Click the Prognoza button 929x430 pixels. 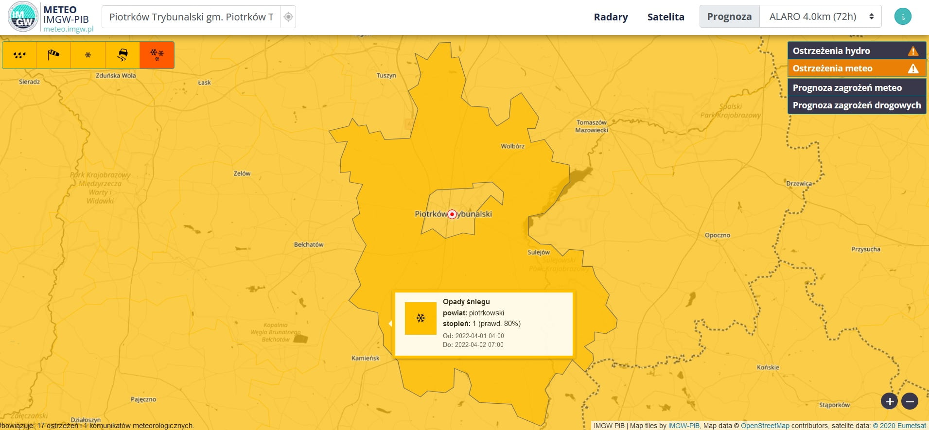coord(729,17)
